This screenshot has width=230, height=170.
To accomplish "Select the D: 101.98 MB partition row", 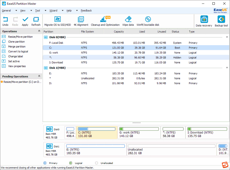I will 136,83.
